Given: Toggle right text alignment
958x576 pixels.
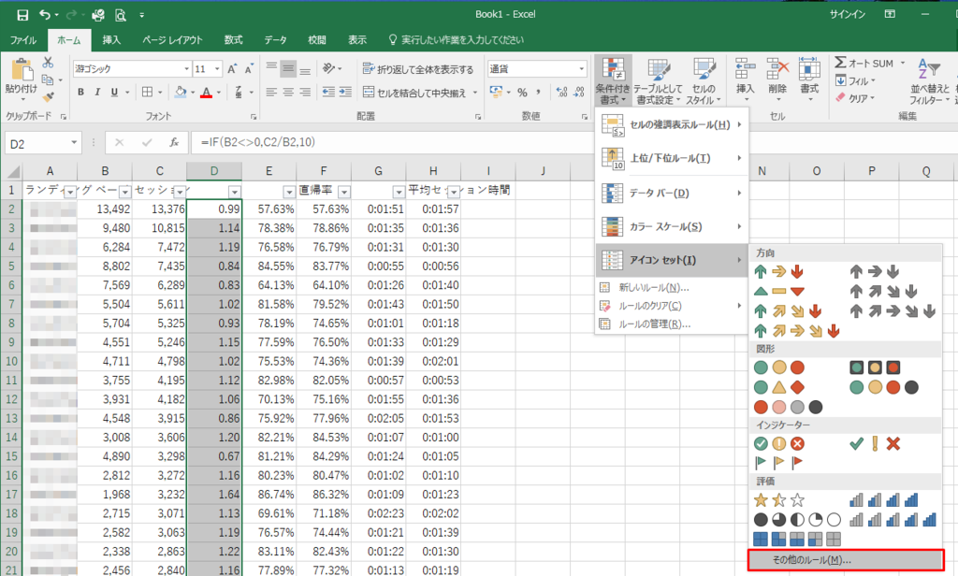Looking at the screenshot, I should 304,93.
